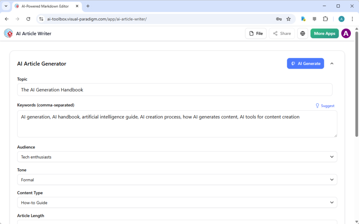Reload the current page
The image size is (359, 224).
click(28, 19)
